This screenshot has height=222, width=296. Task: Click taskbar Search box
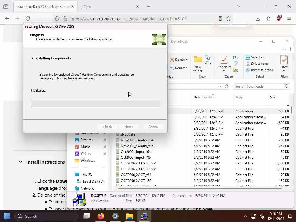pyautogui.click(x=46, y=216)
